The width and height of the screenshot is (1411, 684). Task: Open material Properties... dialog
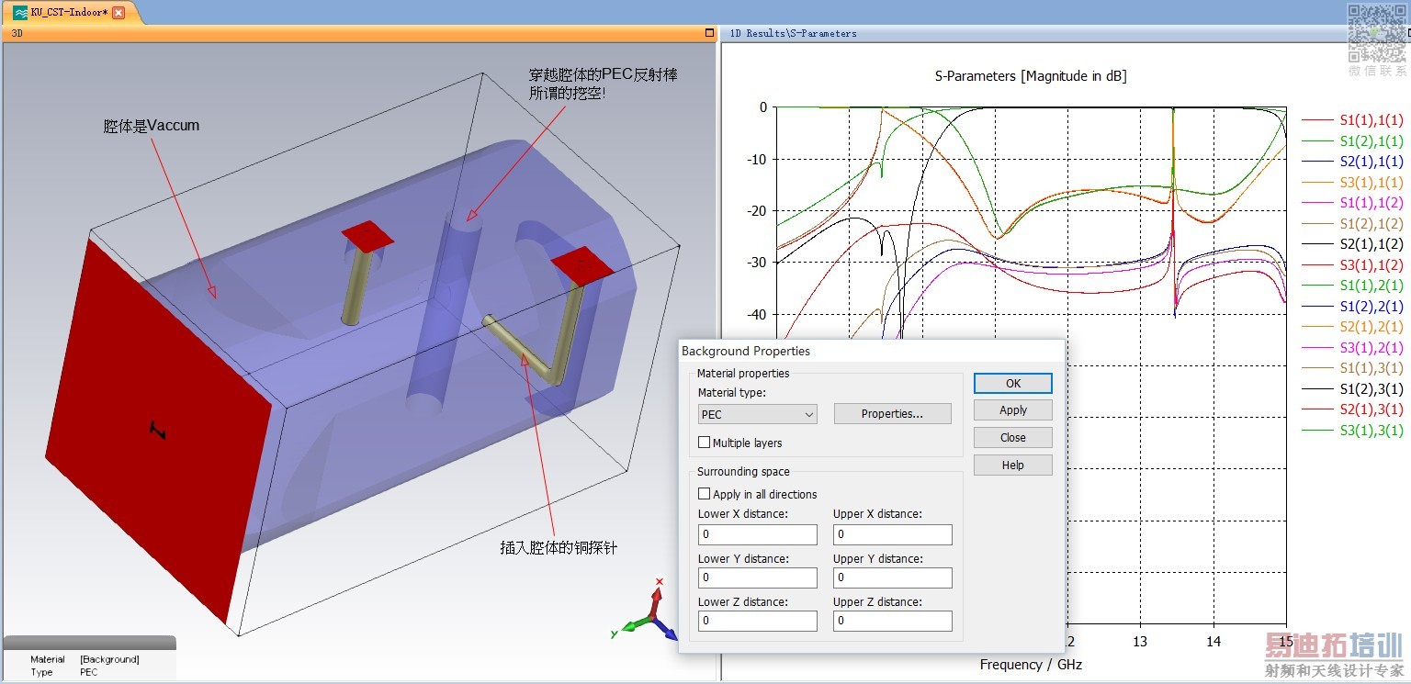(892, 414)
